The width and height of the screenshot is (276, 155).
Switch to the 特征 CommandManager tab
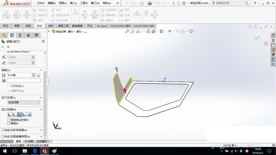coord(6,26)
